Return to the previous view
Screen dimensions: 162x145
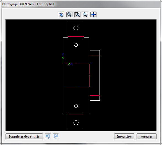point(61,14)
